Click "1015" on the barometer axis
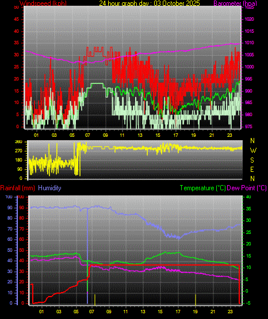 point(249,32)
